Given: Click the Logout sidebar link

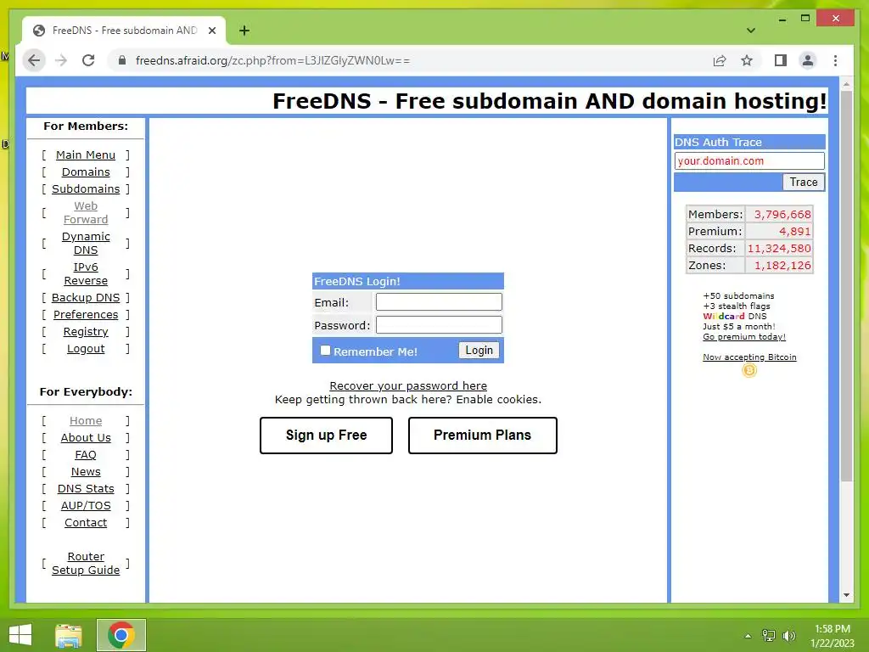Looking at the screenshot, I should [x=86, y=349].
